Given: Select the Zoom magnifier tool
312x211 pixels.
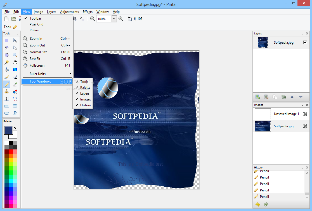Looking at the screenshot, I should coord(15,55).
